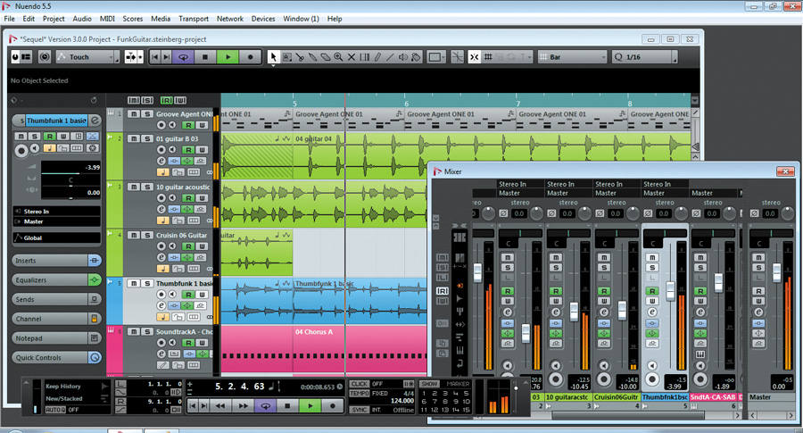The width and height of the screenshot is (803, 433).
Task: Solo the 10 guitar acoustic track
Action: point(147,187)
